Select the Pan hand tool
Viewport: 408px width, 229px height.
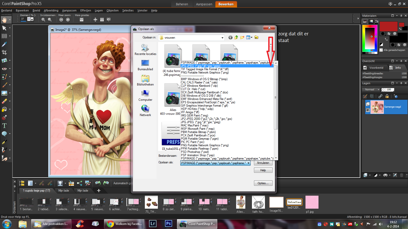pos(4,20)
